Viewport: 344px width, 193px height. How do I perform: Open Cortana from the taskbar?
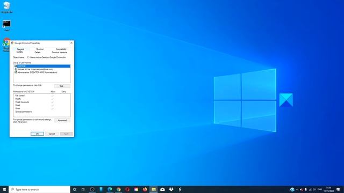point(74,189)
